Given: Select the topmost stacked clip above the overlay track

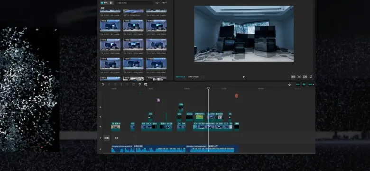Looking at the screenshot, I should pos(181,107).
